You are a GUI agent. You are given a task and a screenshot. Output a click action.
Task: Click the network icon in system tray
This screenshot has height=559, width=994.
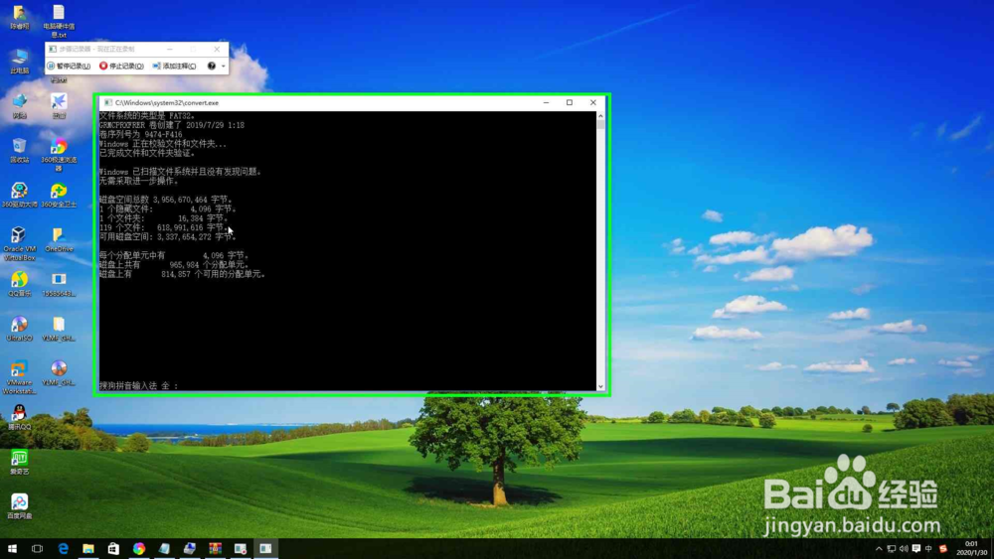click(892, 549)
